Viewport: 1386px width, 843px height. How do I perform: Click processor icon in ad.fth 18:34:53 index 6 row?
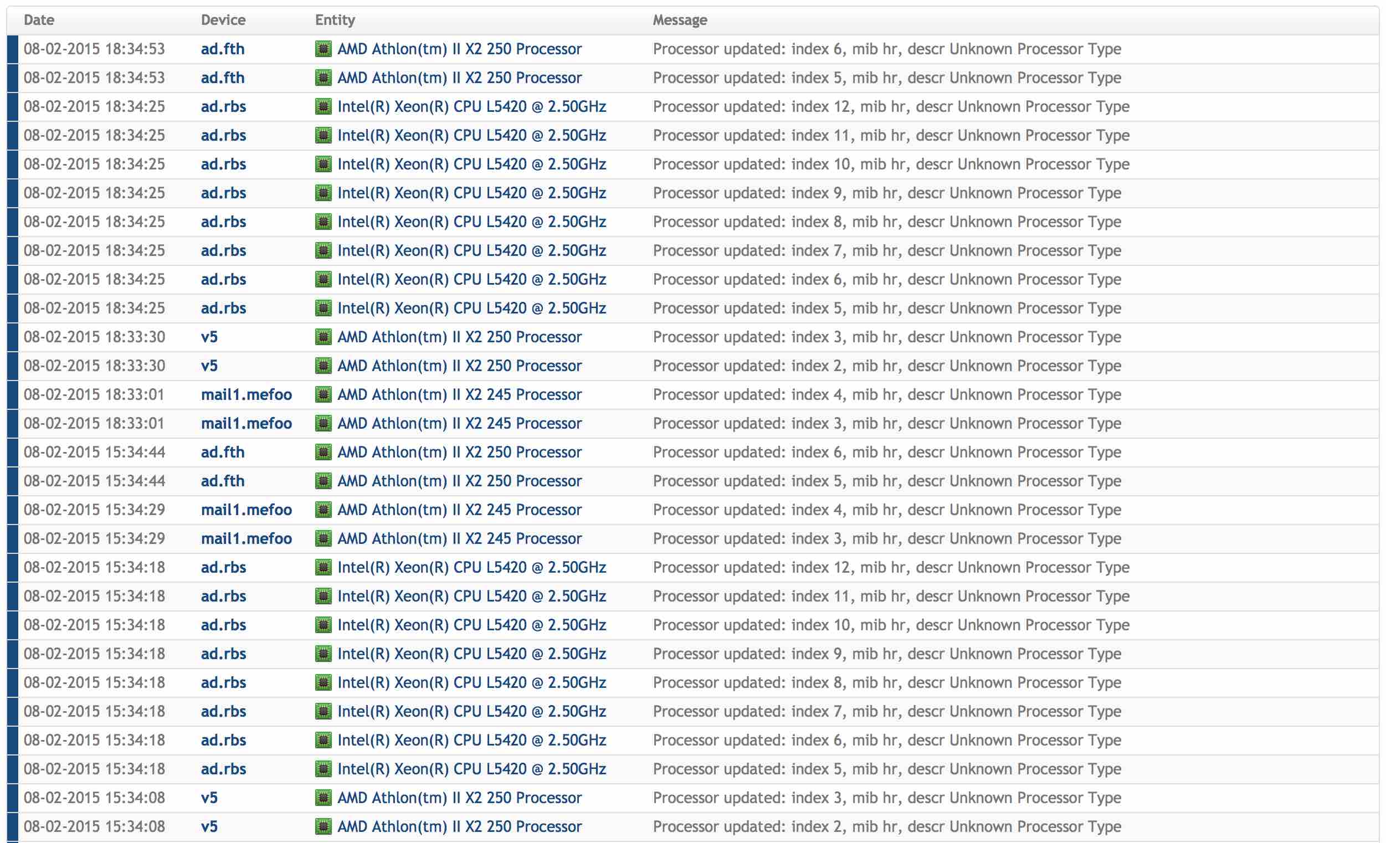tap(324, 49)
